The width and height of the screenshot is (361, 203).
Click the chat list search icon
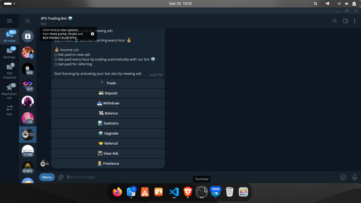pyautogui.click(x=28, y=21)
